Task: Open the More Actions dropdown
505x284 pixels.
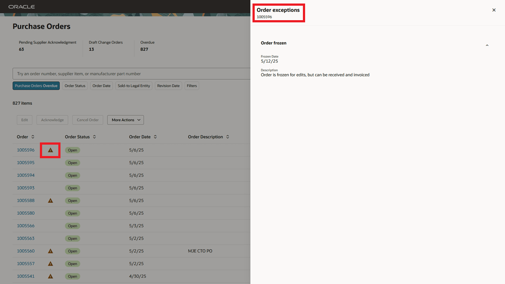Action: point(125,120)
